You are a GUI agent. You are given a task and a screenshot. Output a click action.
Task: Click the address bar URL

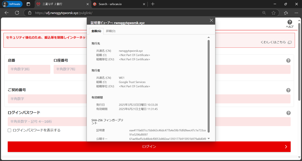pos(64,13)
